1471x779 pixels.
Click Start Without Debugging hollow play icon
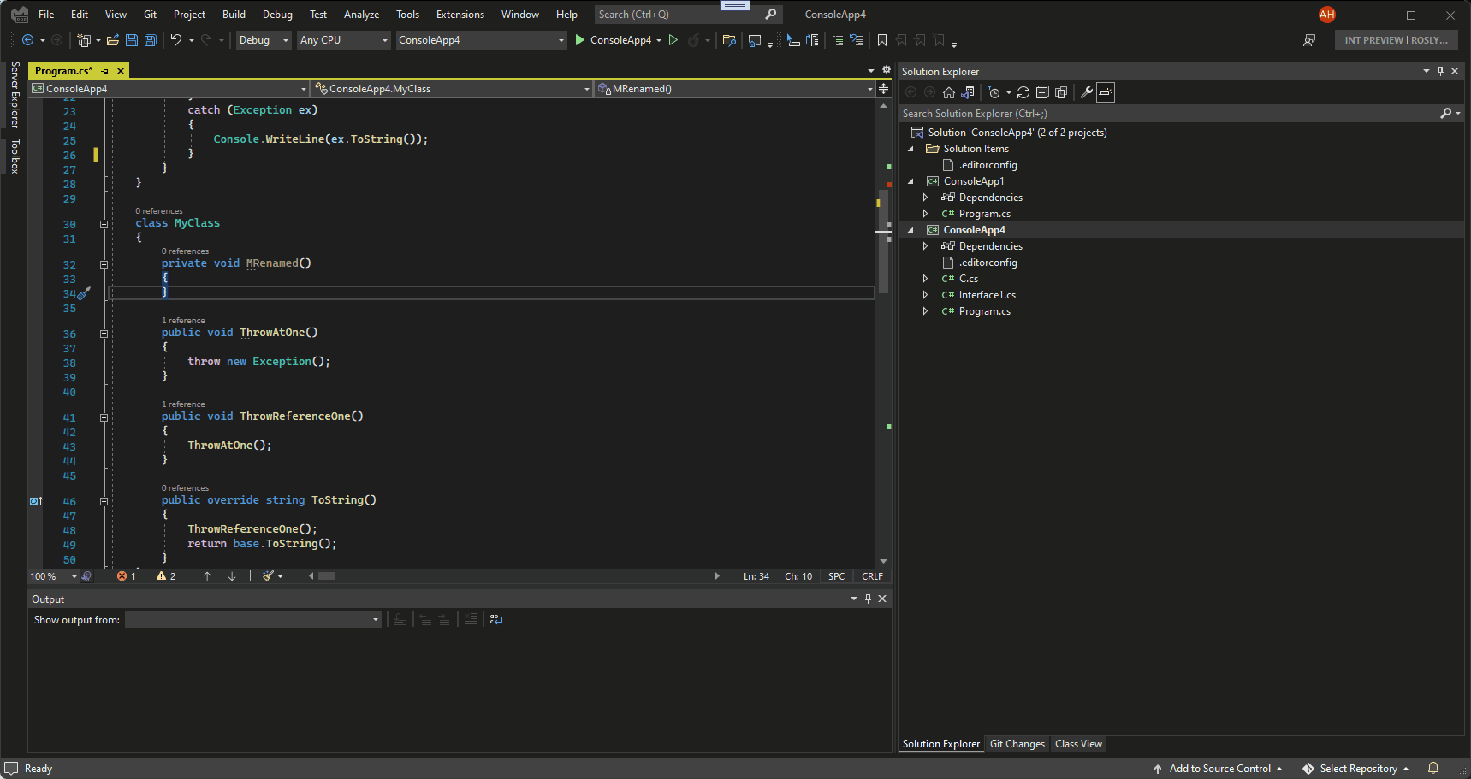(673, 40)
